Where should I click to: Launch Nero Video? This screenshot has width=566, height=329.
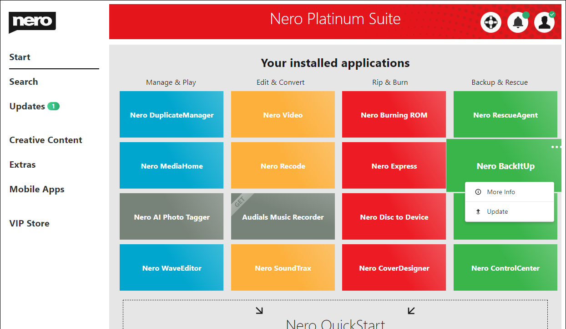click(283, 114)
